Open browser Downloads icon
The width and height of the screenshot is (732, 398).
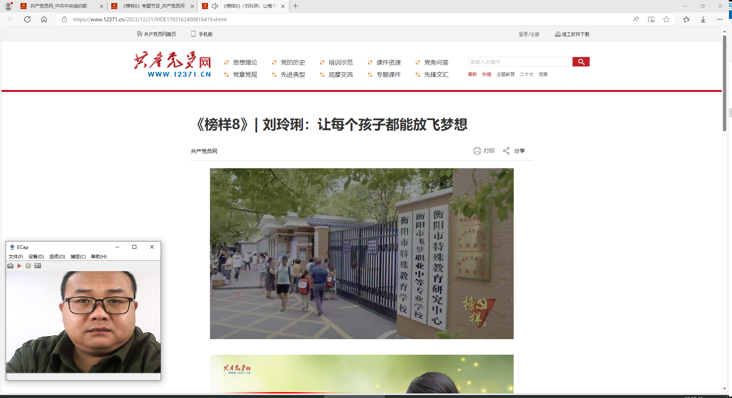click(703, 19)
